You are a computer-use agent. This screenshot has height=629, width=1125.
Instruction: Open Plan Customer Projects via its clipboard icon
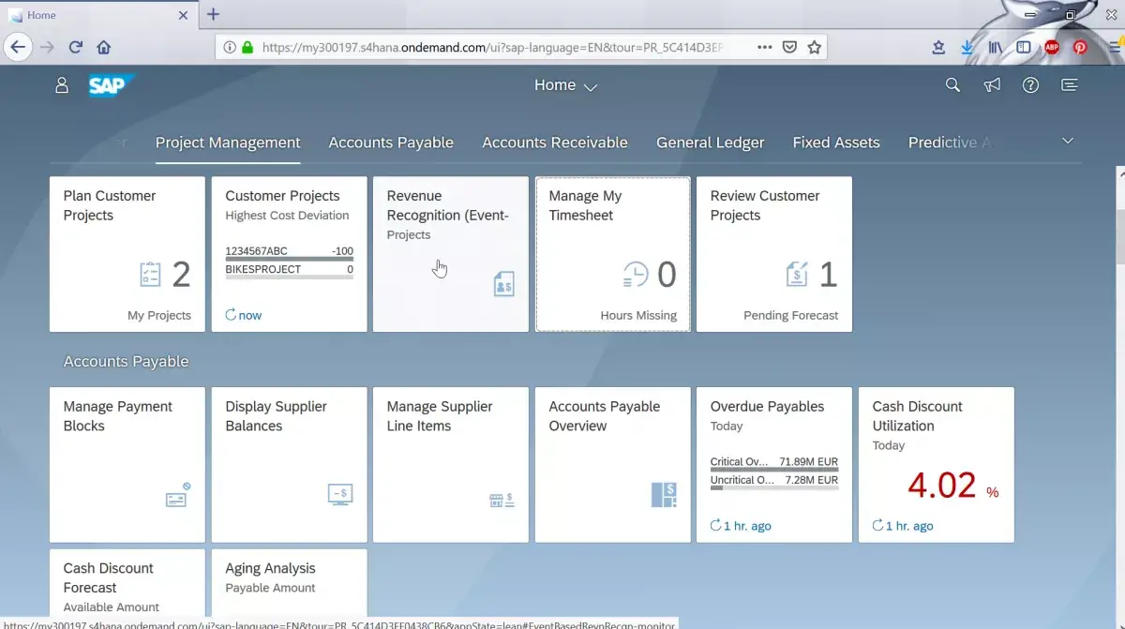coord(150,274)
